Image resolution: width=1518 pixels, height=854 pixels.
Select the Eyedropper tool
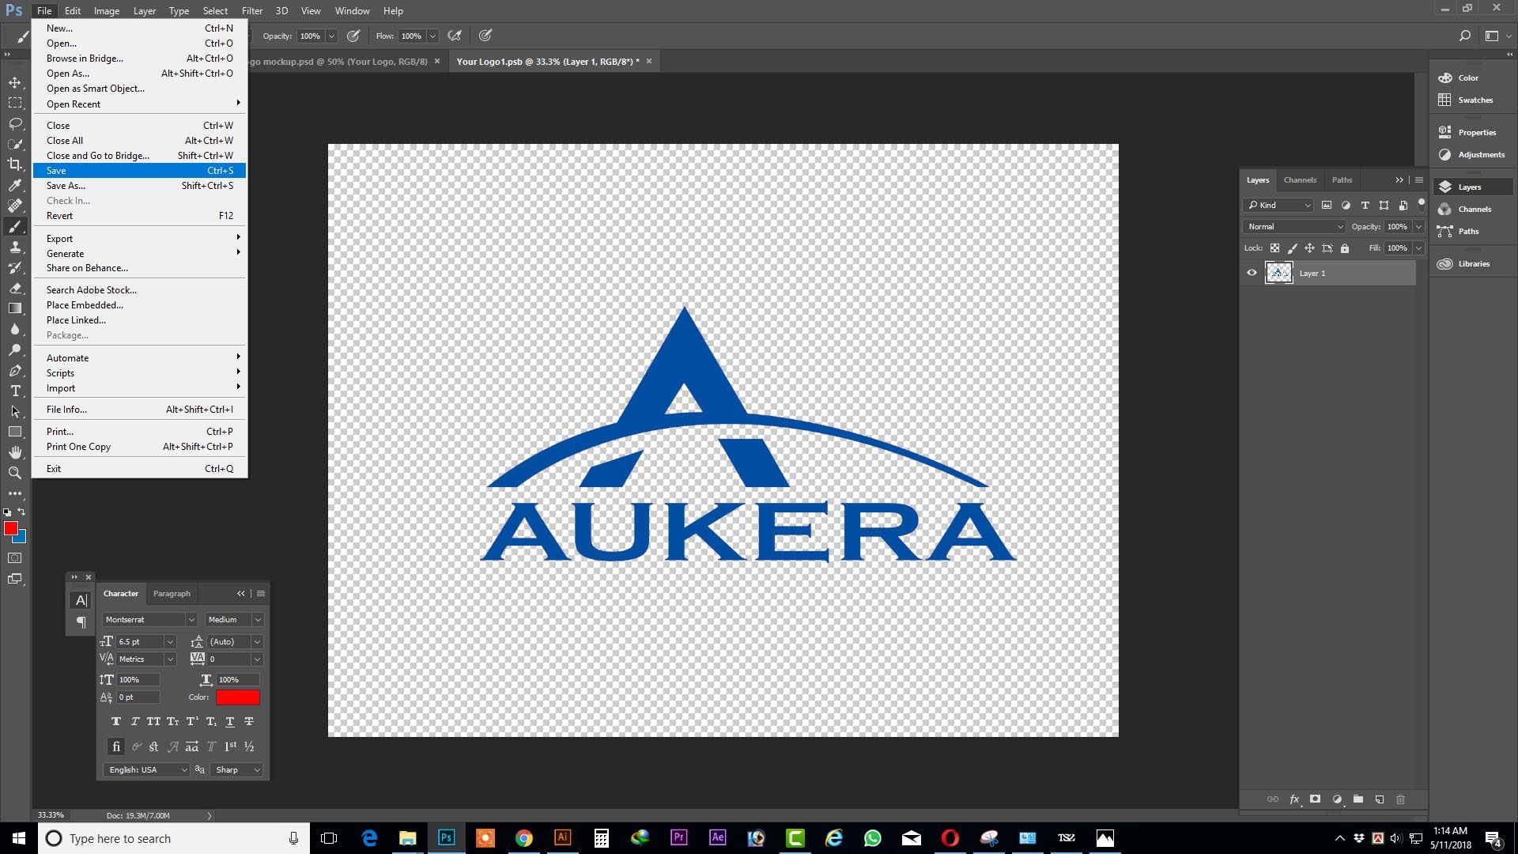tap(15, 185)
